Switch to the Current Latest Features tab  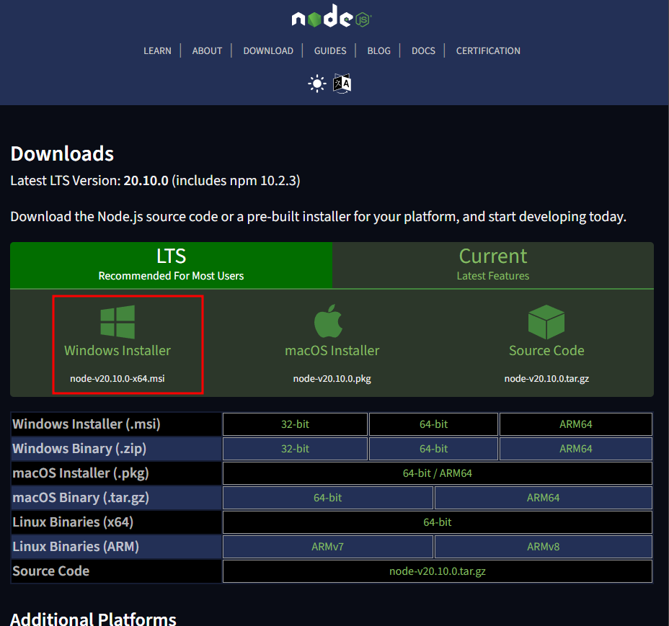pos(493,265)
